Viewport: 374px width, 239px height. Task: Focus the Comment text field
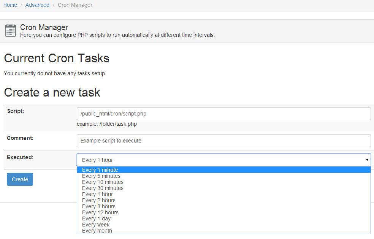[x=223, y=141]
